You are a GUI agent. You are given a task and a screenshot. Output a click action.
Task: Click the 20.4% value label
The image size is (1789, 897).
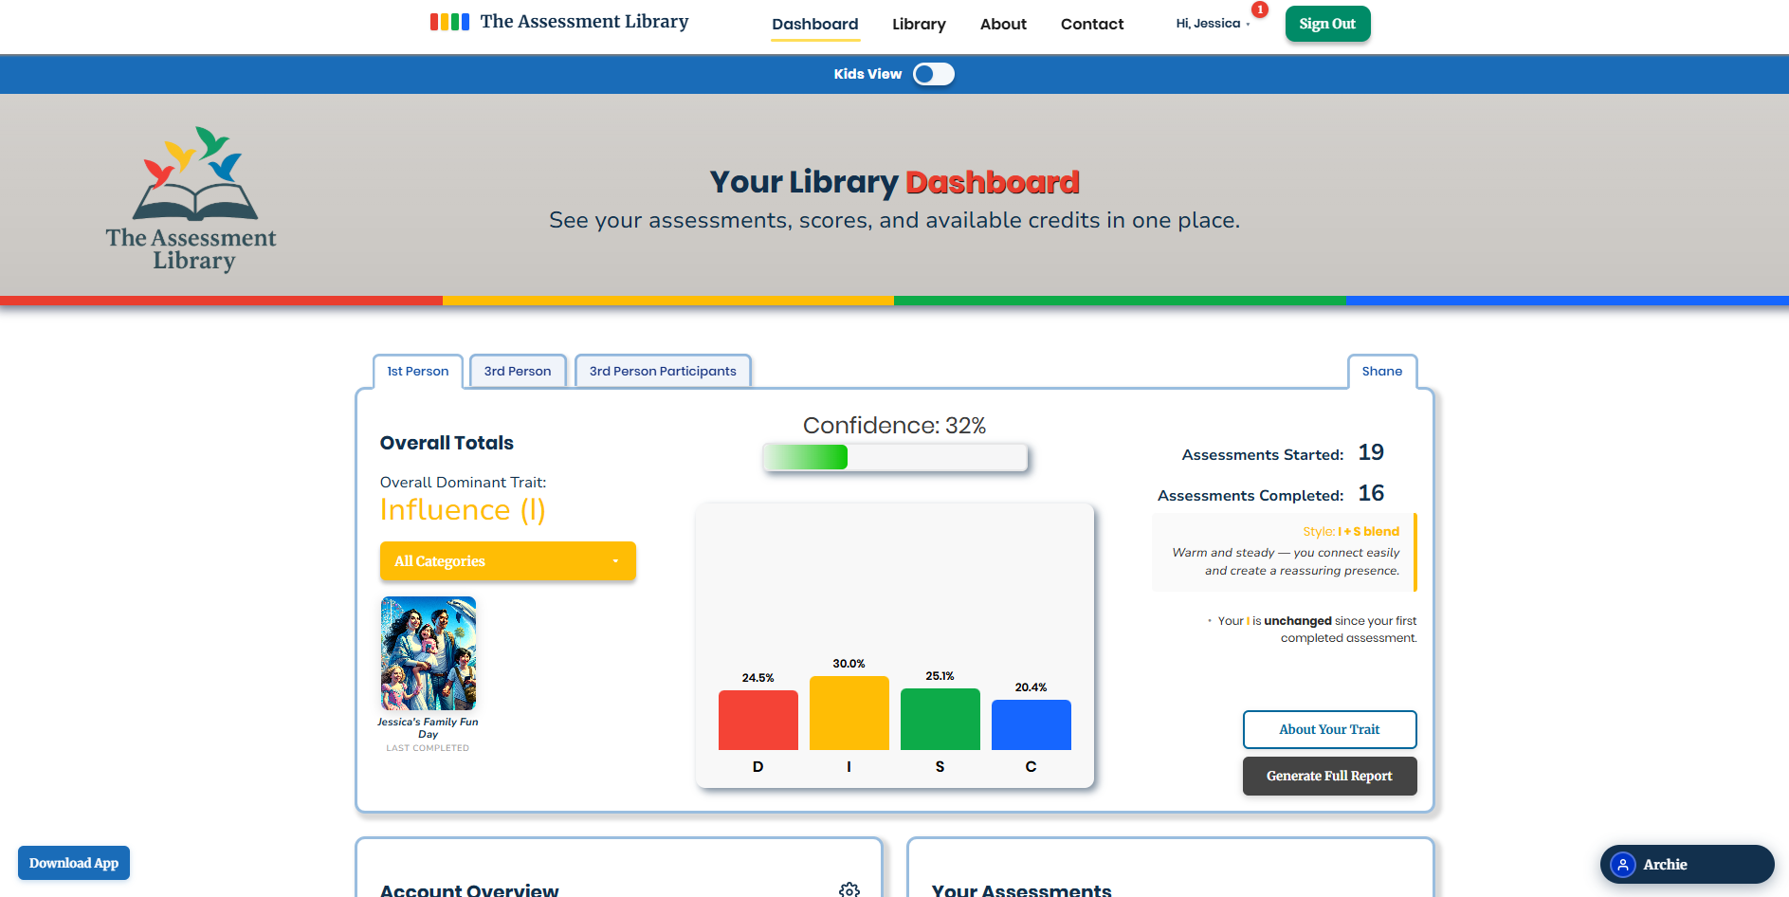tap(1031, 687)
